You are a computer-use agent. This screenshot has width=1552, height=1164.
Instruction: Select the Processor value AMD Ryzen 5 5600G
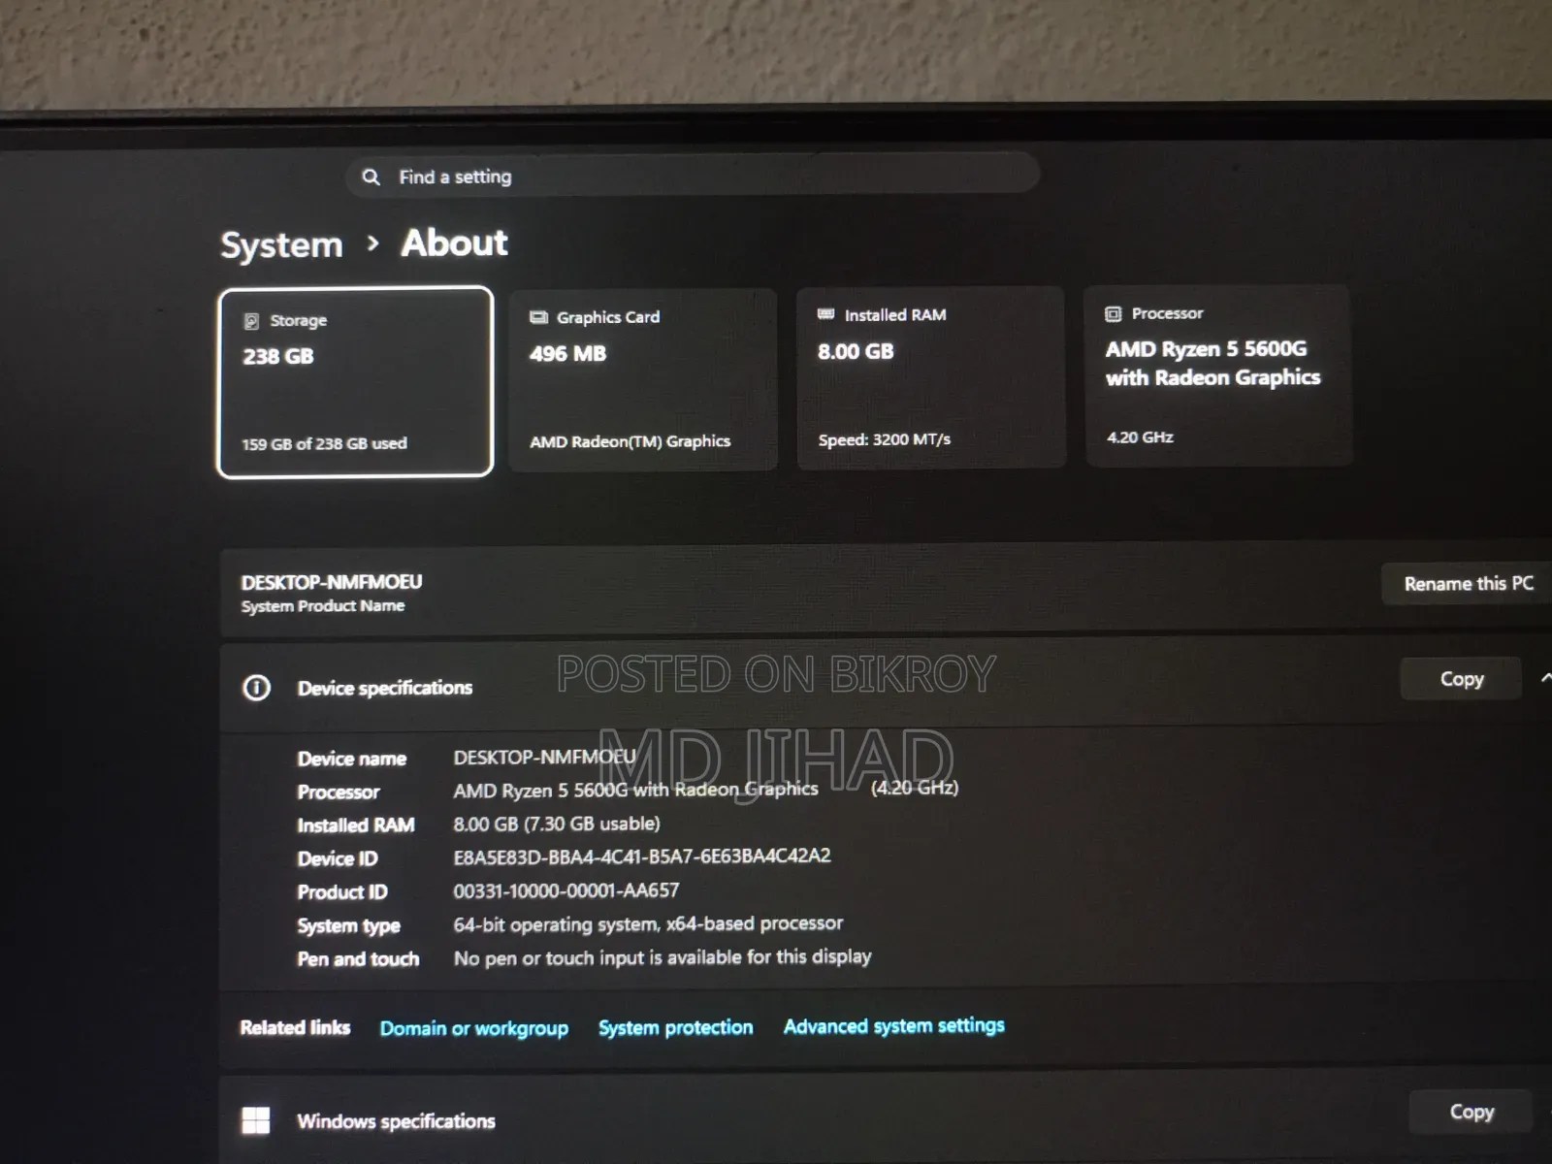point(635,790)
